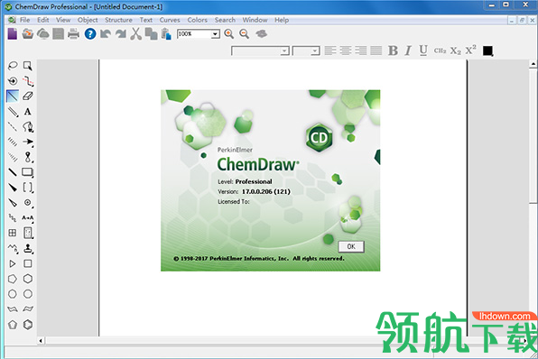The image size is (538, 359).
Task: Open the Search menu
Action: coord(225,20)
